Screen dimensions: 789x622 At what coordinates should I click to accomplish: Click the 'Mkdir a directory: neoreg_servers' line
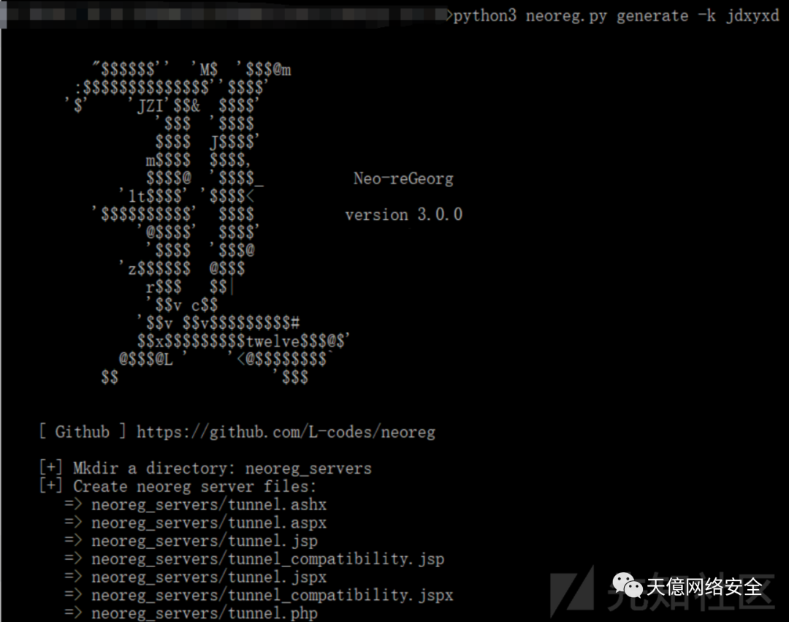pyautogui.click(x=205, y=469)
